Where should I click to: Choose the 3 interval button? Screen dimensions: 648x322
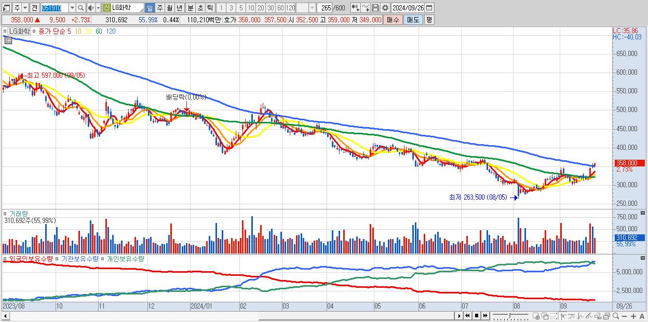(x=231, y=8)
